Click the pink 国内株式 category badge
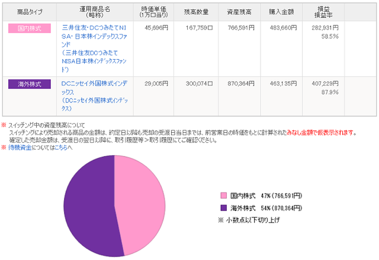This screenshot has width=379, height=260. click(30, 28)
